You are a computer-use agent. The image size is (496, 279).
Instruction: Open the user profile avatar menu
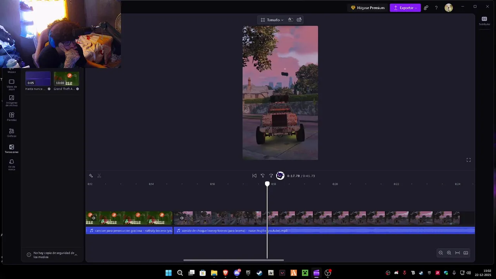coord(449,8)
